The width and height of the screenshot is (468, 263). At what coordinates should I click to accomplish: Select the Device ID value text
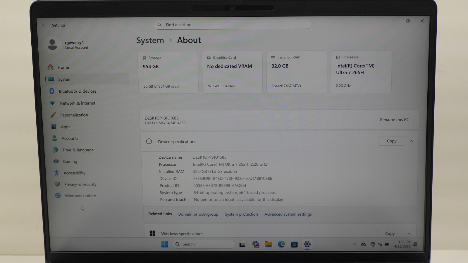[233, 179]
